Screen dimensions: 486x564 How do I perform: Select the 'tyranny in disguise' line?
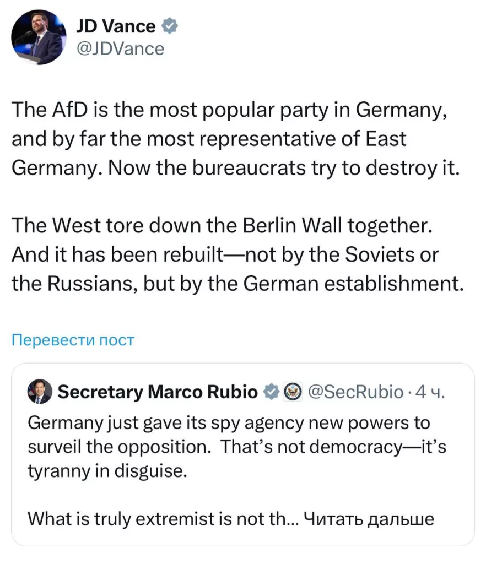[107, 470]
